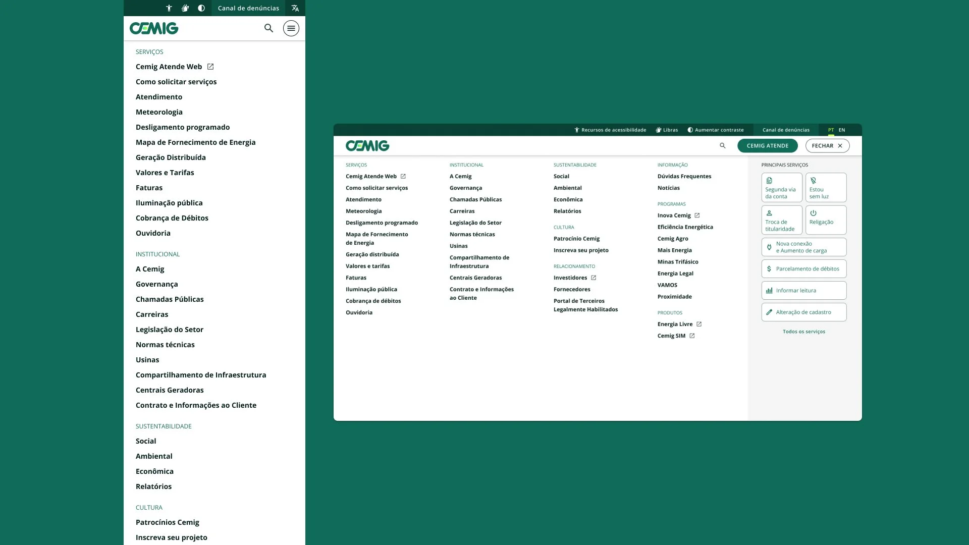Open Religação service card
Screen dimensions: 969x545
(826, 220)
